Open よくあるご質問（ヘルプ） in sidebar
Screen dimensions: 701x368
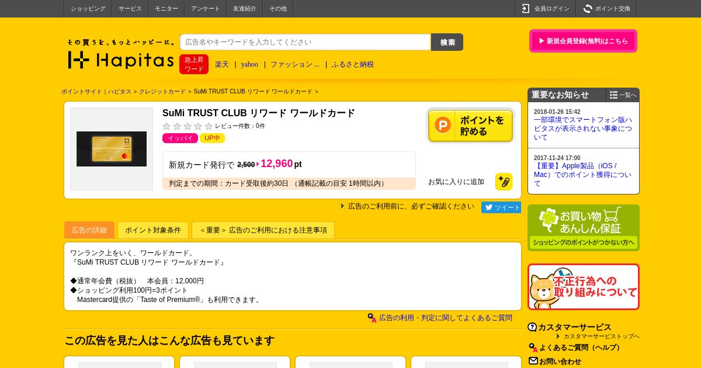[579, 348]
